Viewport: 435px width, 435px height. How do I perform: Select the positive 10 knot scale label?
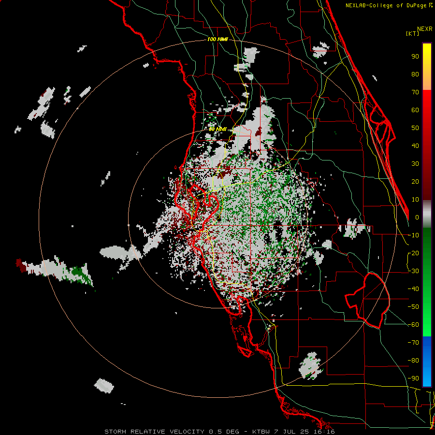pyautogui.click(x=415, y=200)
